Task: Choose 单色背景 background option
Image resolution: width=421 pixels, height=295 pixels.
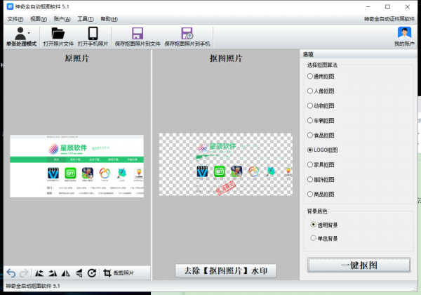Action: point(324,238)
